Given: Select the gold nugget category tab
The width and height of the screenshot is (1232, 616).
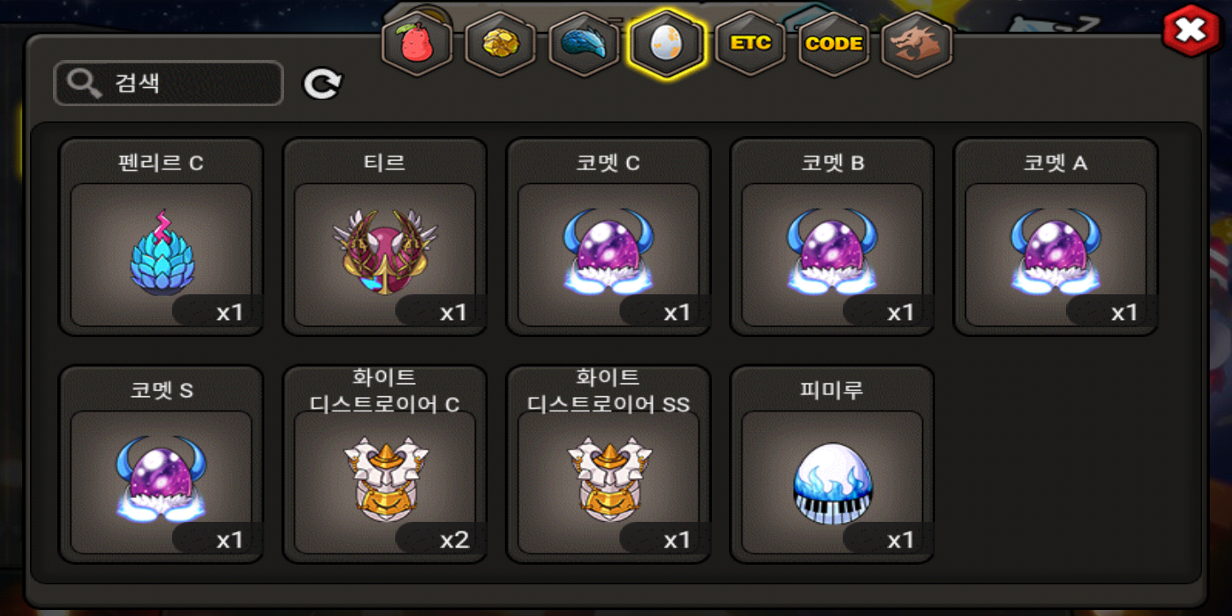Looking at the screenshot, I should point(500,44).
